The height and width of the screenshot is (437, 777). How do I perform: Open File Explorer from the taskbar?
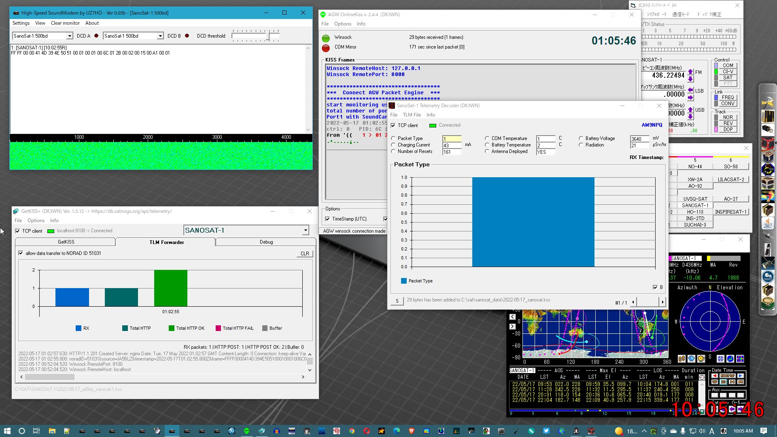click(52, 431)
